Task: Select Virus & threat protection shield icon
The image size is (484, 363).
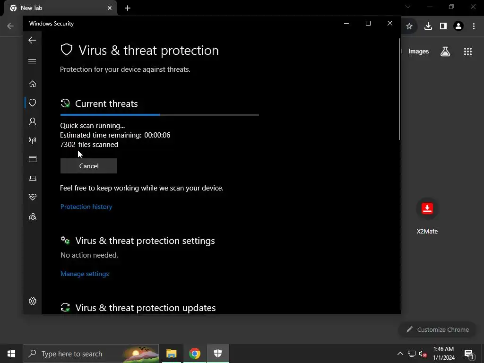Action: point(33,103)
